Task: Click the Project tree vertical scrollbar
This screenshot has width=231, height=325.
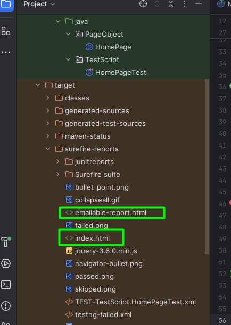Action: [x=207, y=167]
